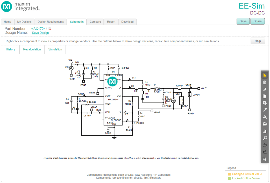Click the Maxim Integrated logo
270x183 pixels.
point(20,6)
